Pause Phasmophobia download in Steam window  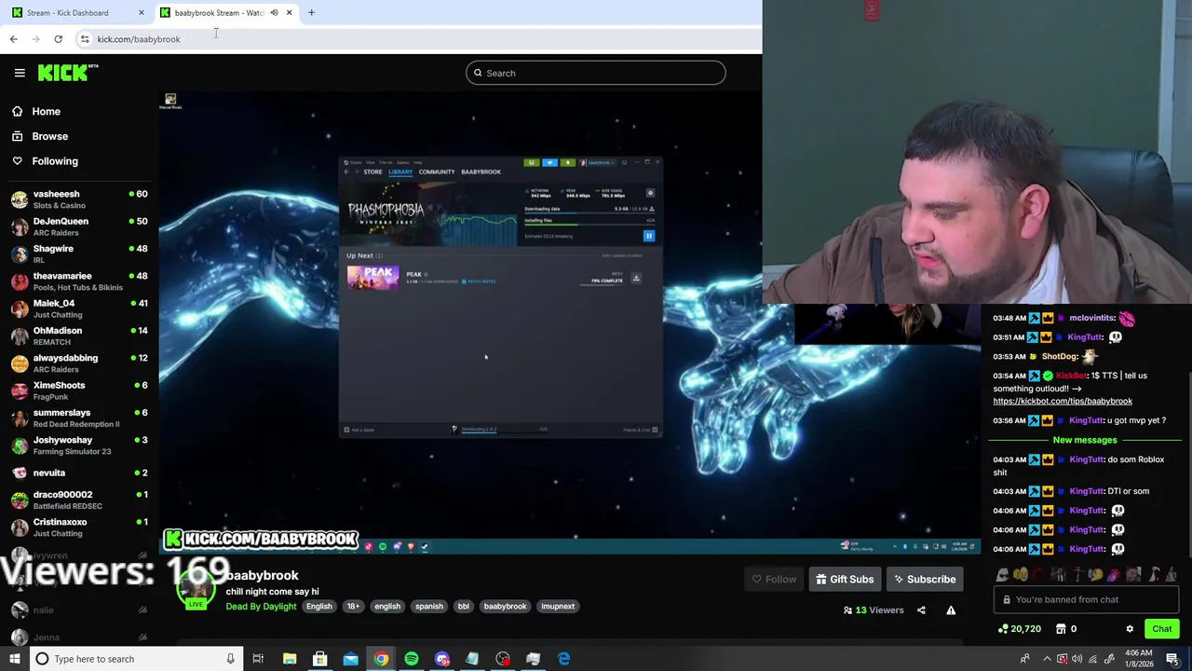[649, 236]
